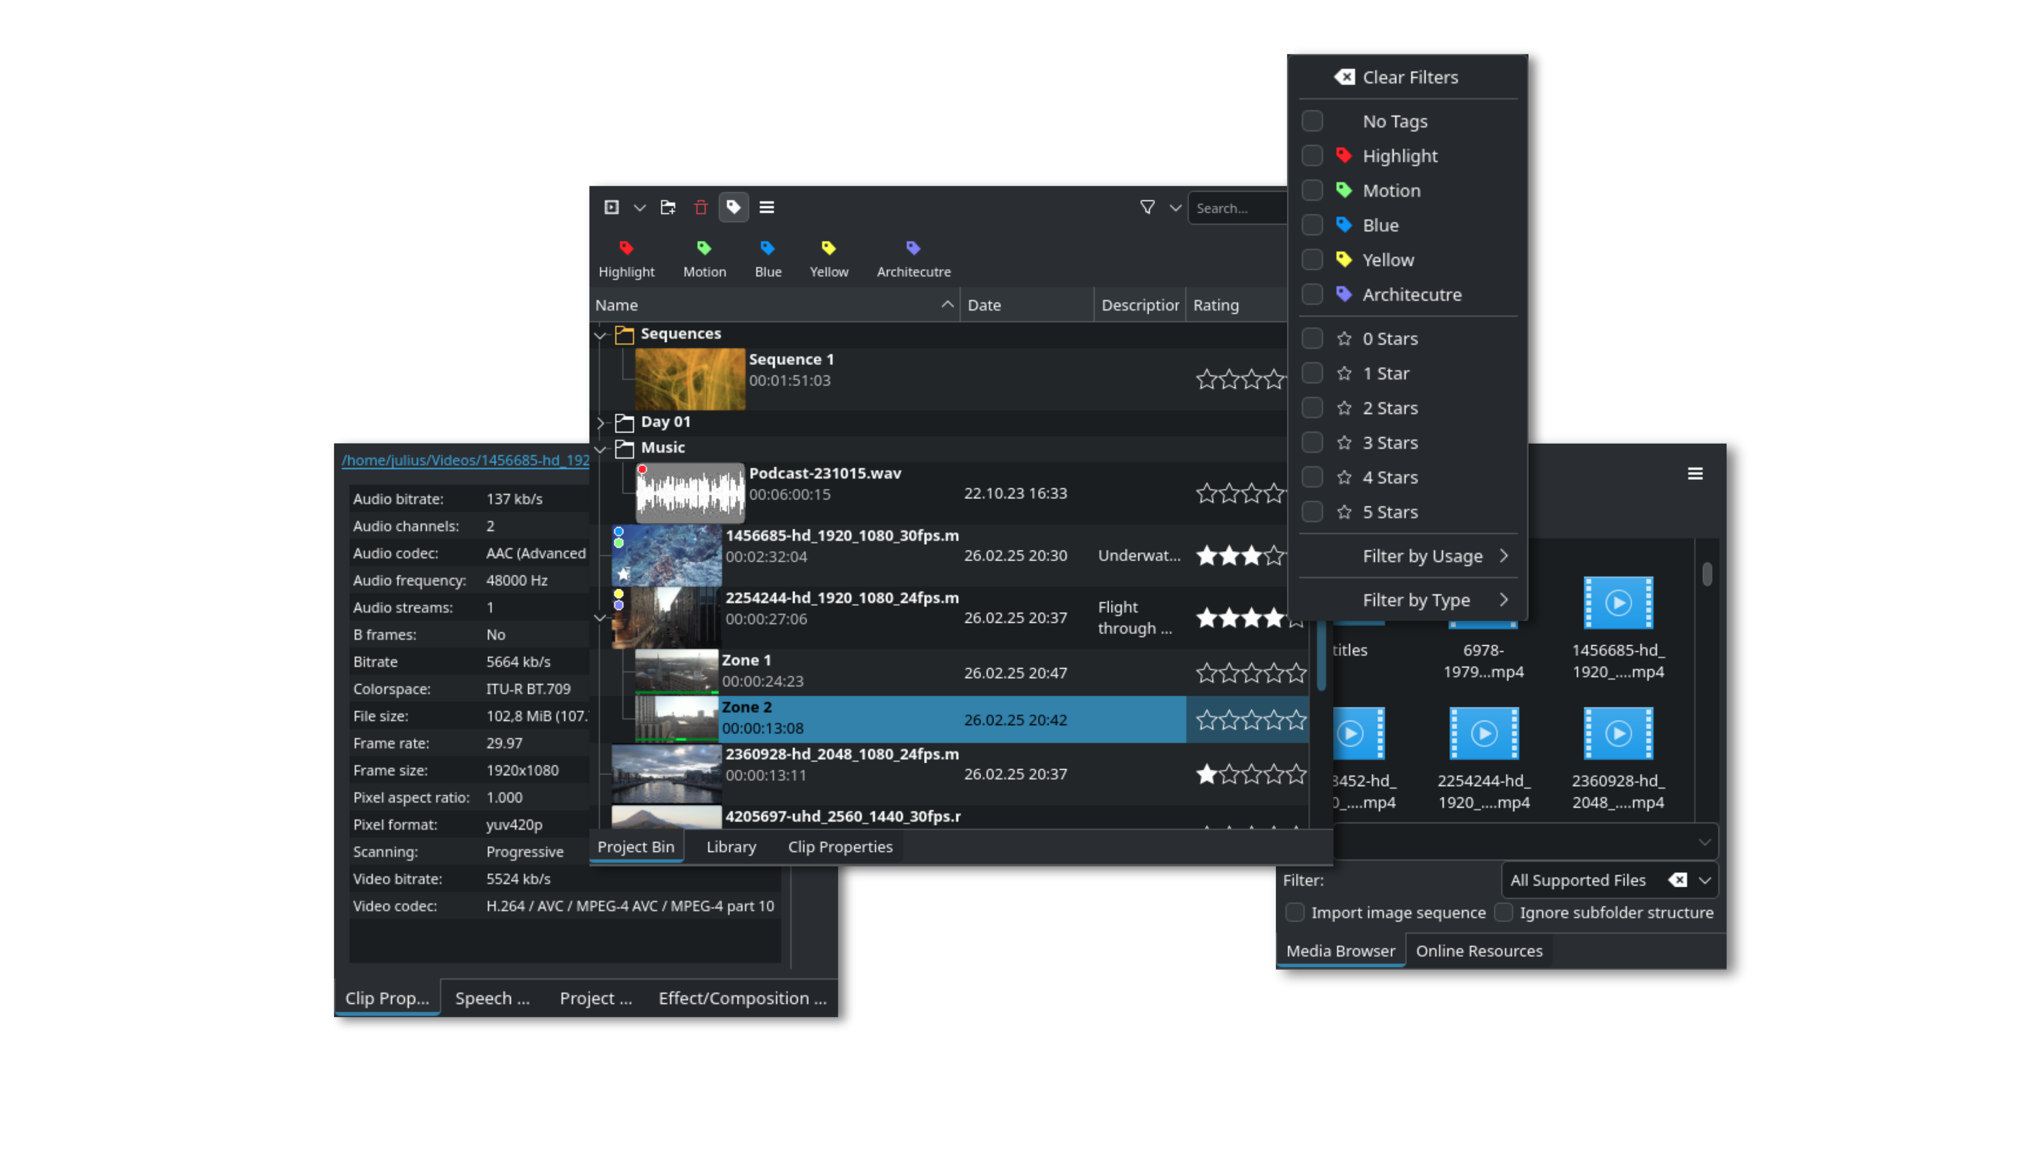The width and height of the screenshot is (2043, 1149).
Task: Click the star icon beside 4 Stars
Action: [1344, 477]
